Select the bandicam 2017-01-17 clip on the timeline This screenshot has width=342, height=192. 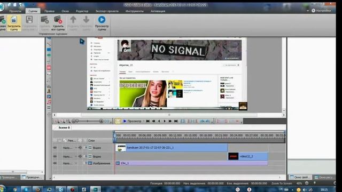click(x=172, y=148)
